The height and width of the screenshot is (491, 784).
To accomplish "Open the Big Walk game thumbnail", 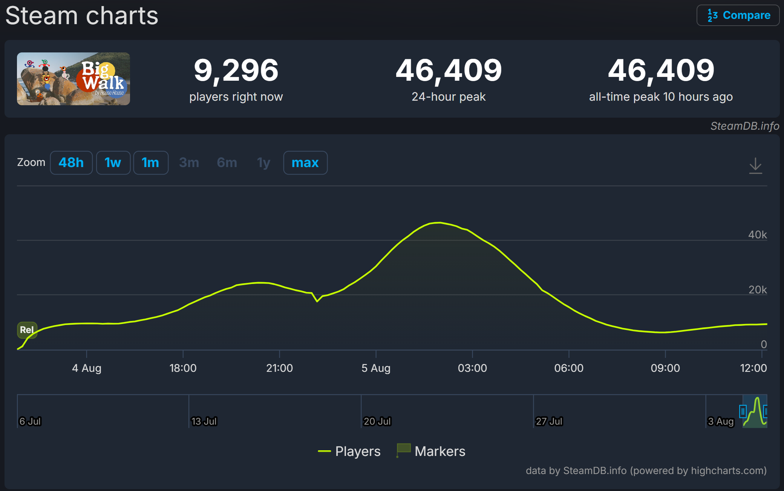I will pyautogui.click(x=73, y=79).
